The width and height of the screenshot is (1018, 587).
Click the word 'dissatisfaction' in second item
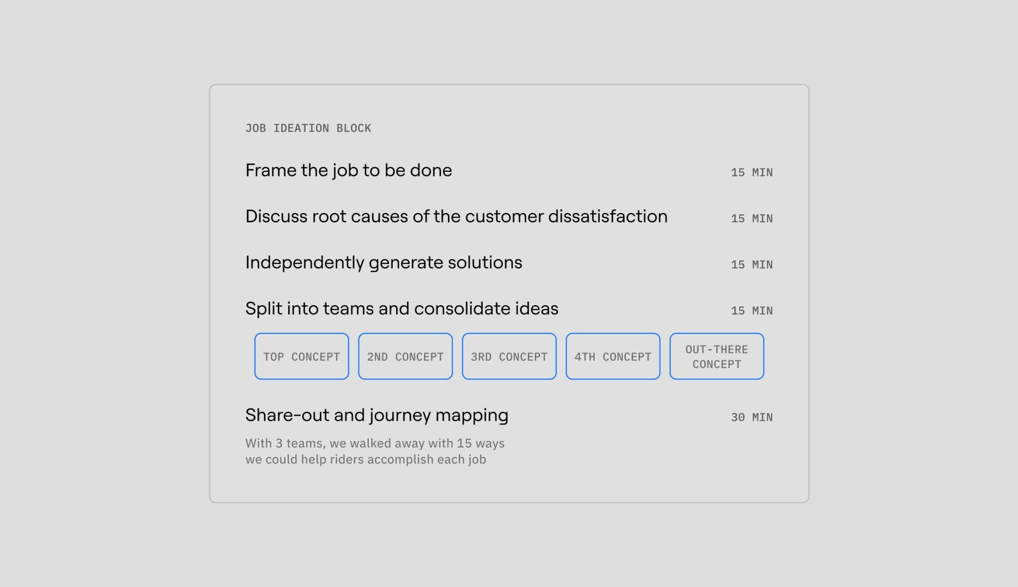[607, 217]
